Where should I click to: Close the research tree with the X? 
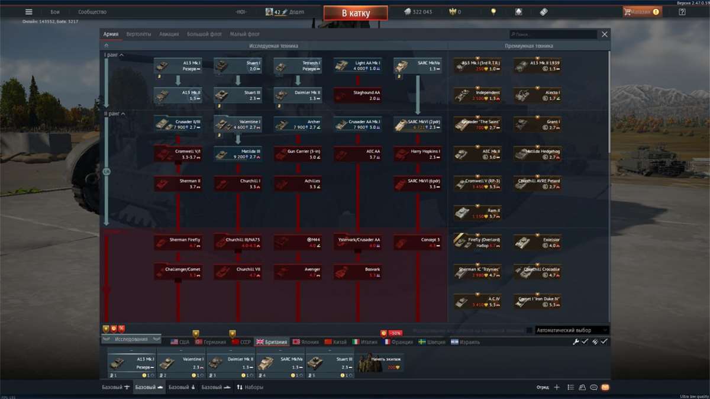[605, 34]
